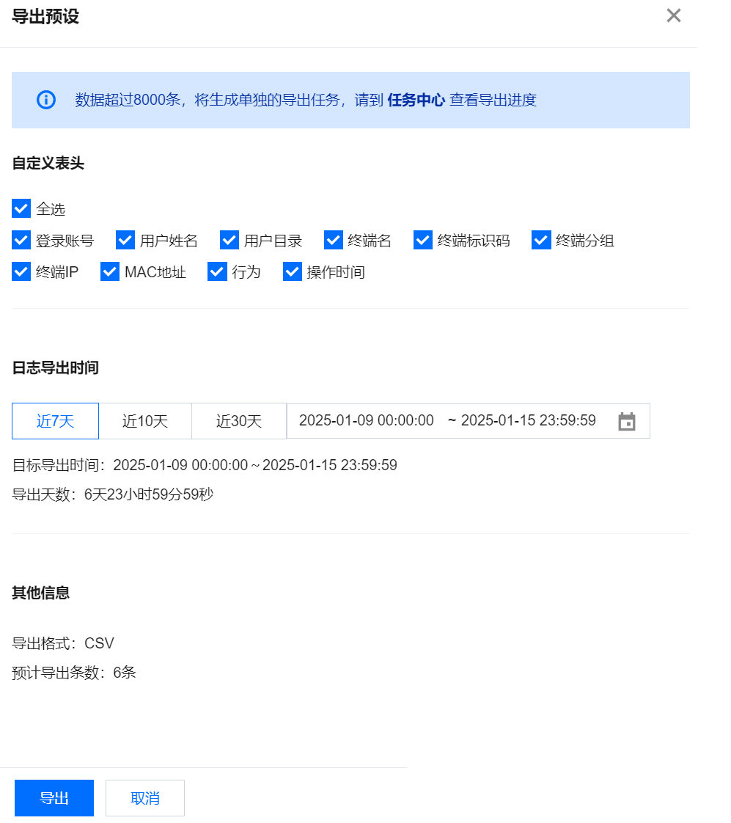Image resolution: width=731 pixels, height=823 pixels.
Task: Click the end date 2025-01-15 23:59:59 field
Action: pos(529,420)
